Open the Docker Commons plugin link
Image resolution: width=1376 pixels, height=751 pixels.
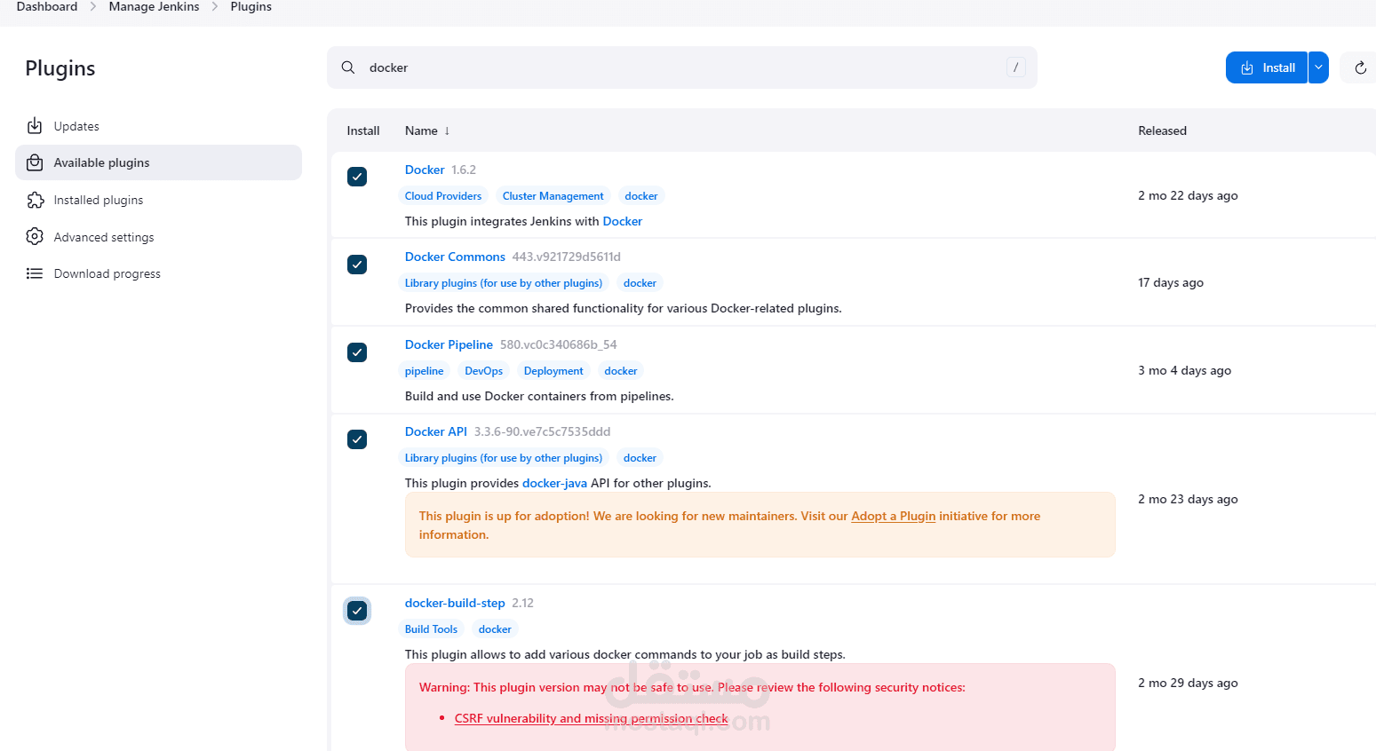coord(455,257)
